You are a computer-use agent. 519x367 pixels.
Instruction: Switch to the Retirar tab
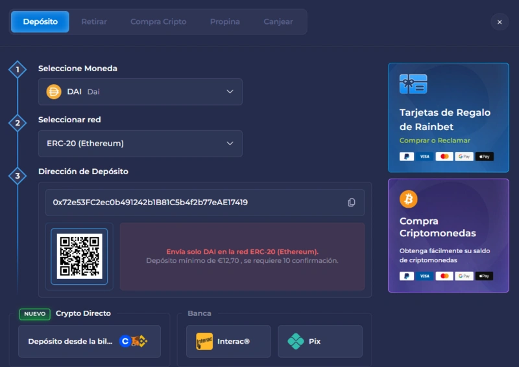point(94,22)
